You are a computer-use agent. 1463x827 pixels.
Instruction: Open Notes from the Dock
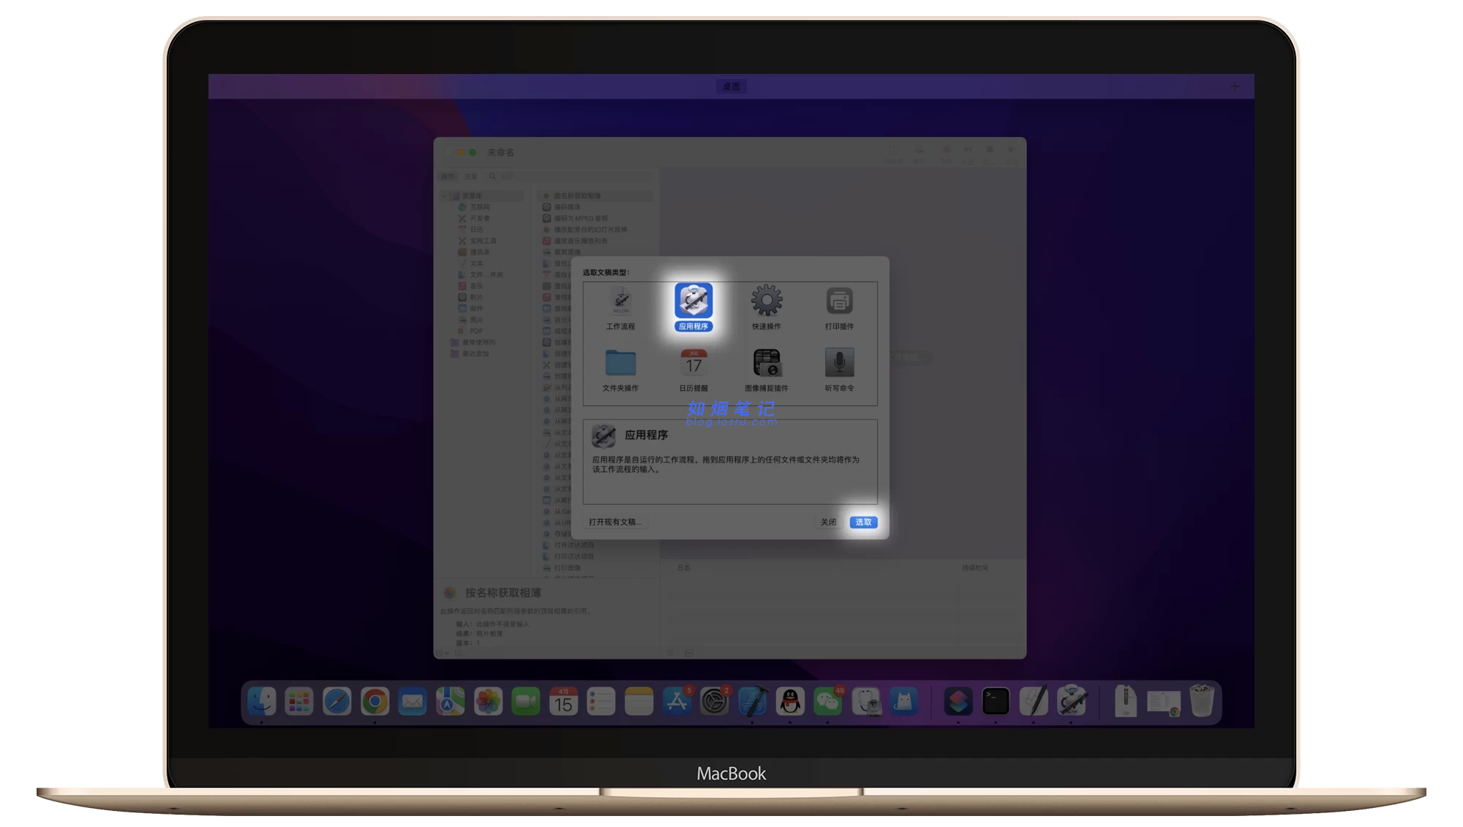(x=639, y=702)
